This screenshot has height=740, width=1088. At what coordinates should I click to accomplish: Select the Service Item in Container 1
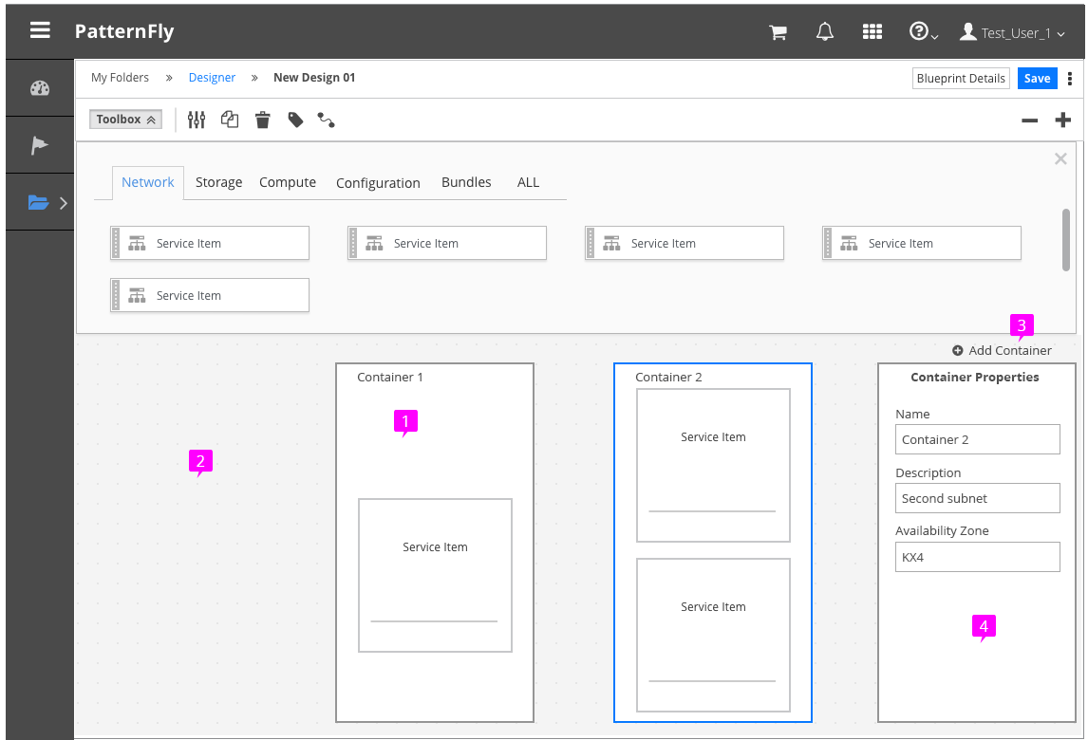click(x=435, y=575)
